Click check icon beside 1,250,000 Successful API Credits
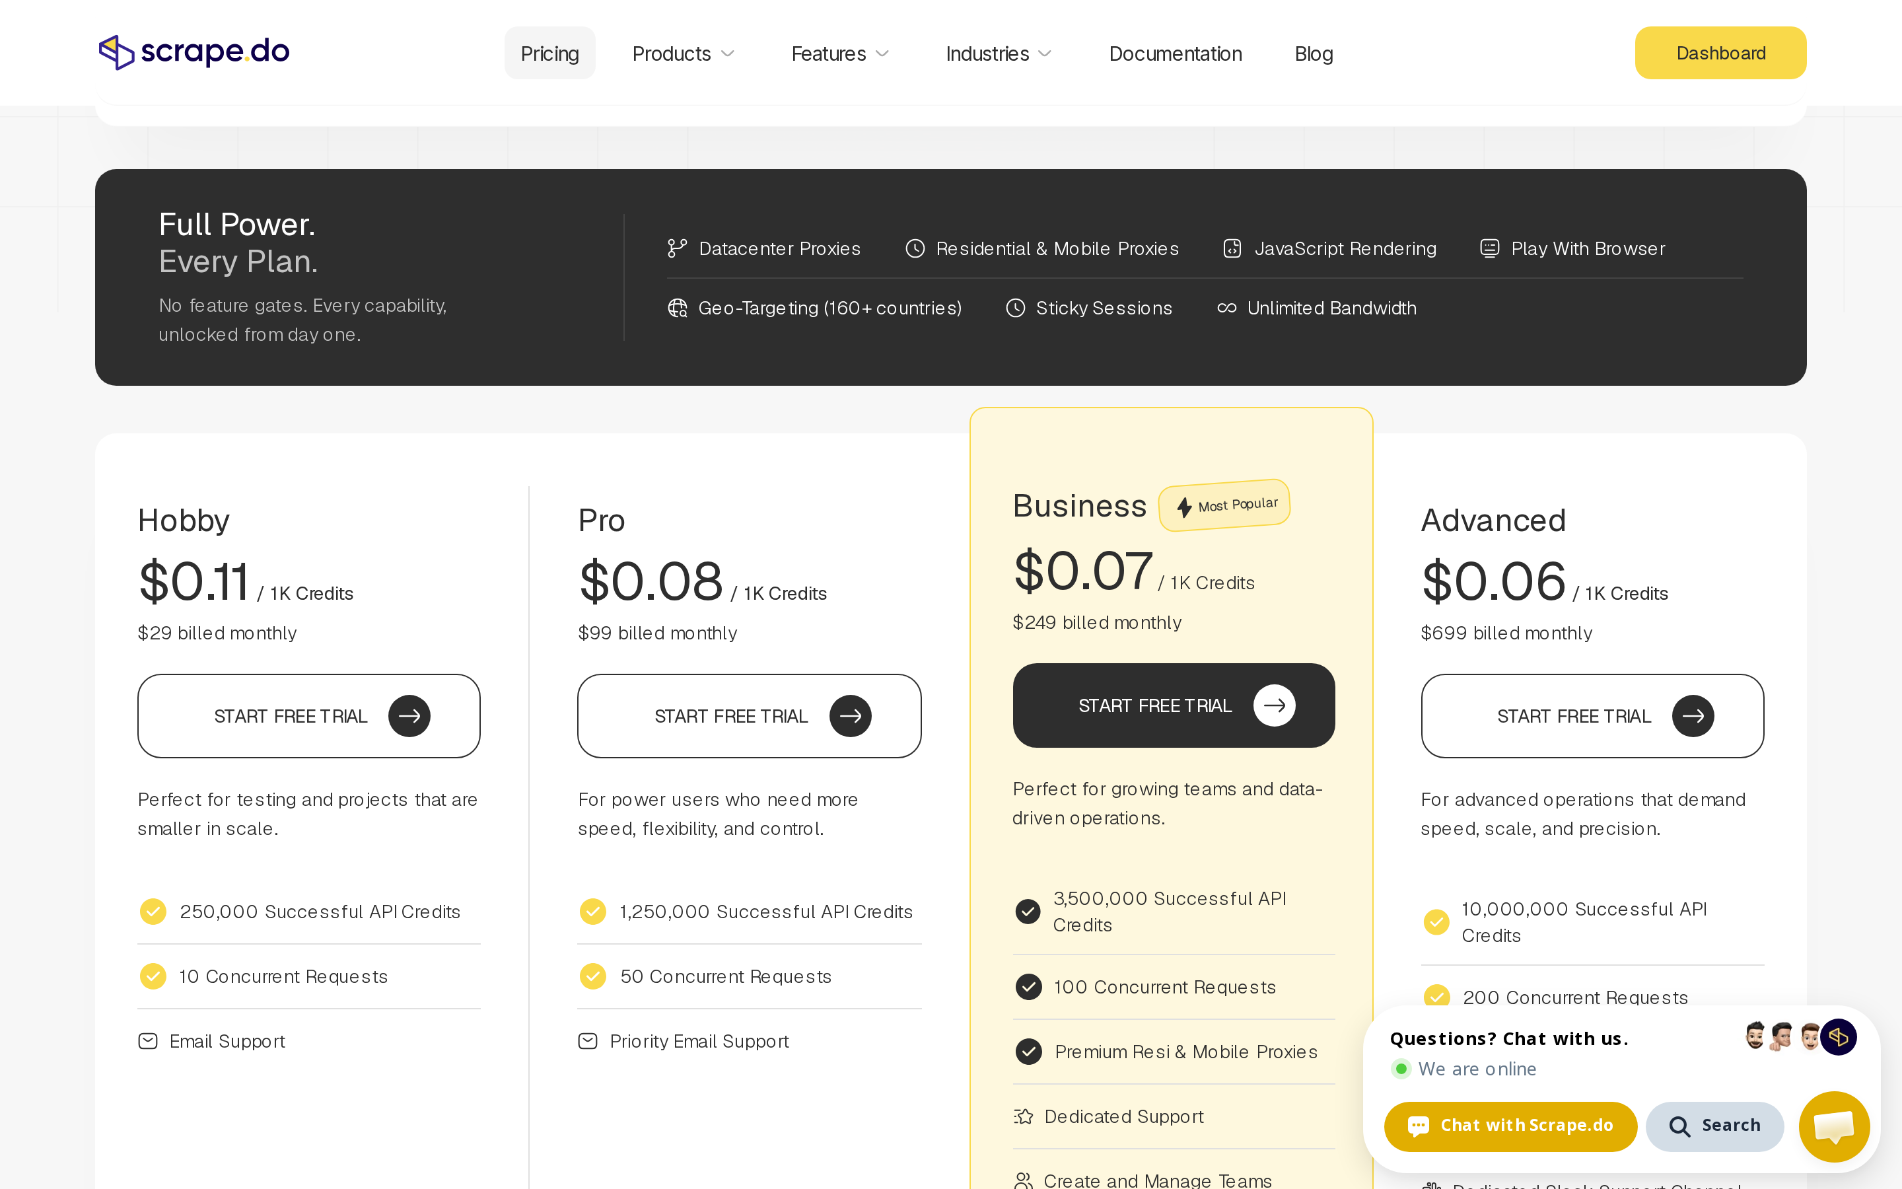The width and height of the screenshot is (1902, 1189). point(592,912)
